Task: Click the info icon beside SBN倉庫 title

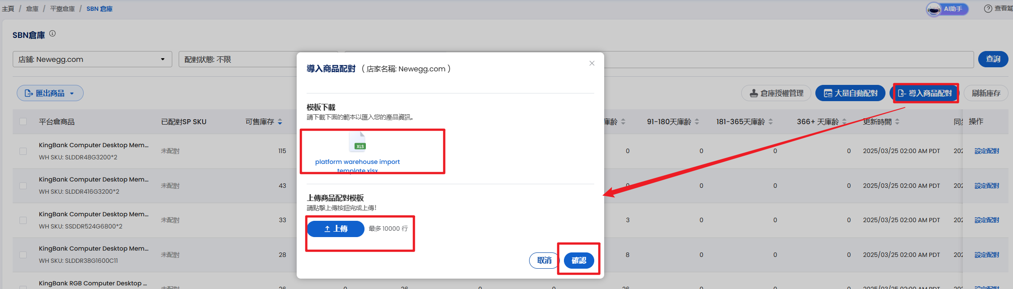Action: click(x=52, y=33)
